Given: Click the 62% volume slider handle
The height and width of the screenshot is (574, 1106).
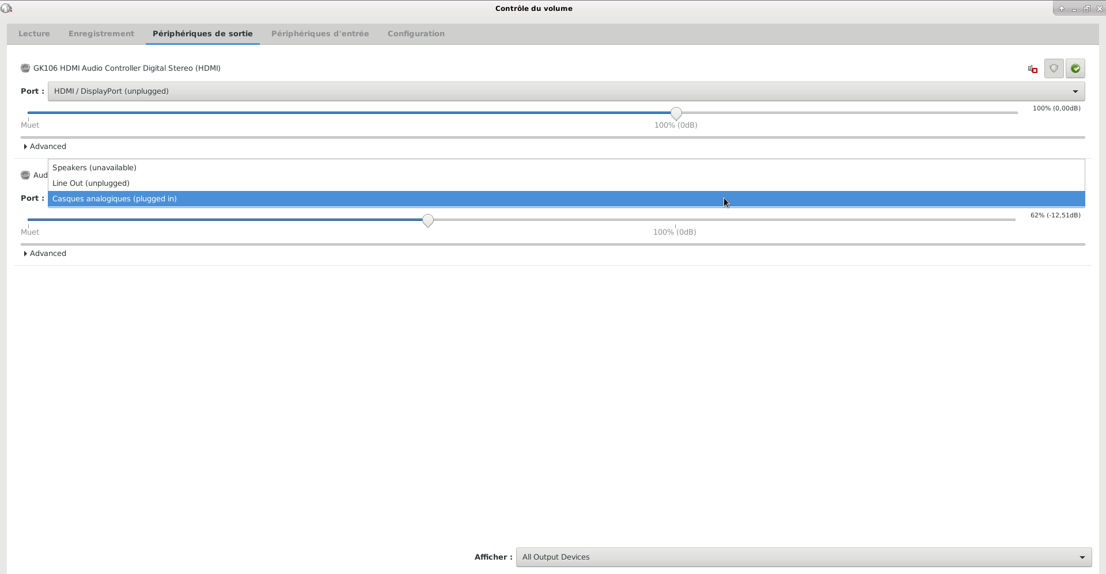Looking at the screenshot, I should [x=427, y=220].
